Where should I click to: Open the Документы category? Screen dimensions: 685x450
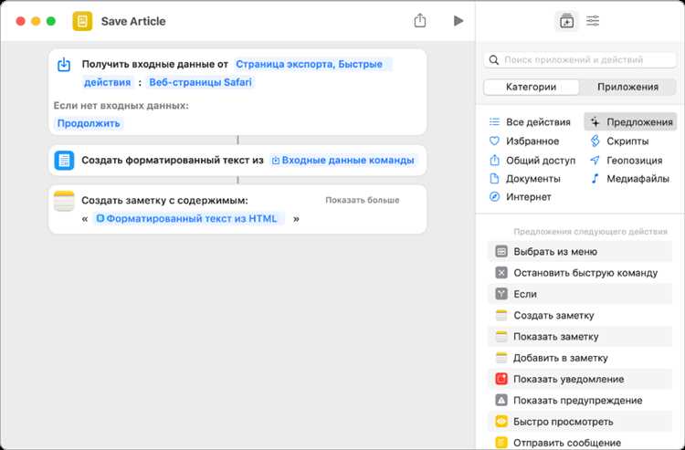(524, 179)
